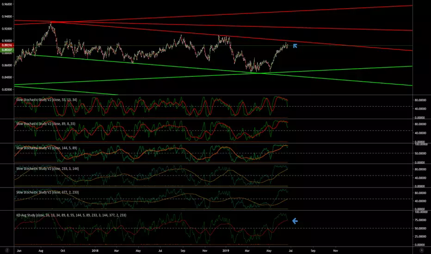This screenshot has width=431, height=254.
Task: Click the Jun label at time axis start
Action: [19, 250]
